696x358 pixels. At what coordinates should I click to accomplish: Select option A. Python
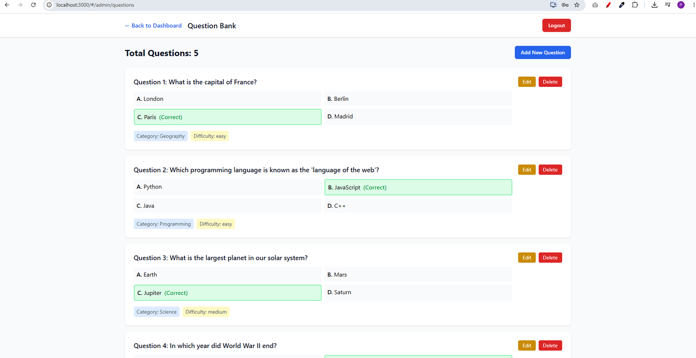click(228, 187)
